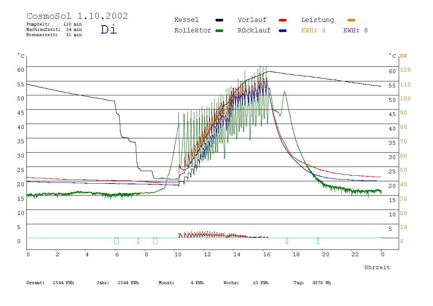Click the 'Gesamt:' label
The image size is (433, 306).
(x=35, y=283)
